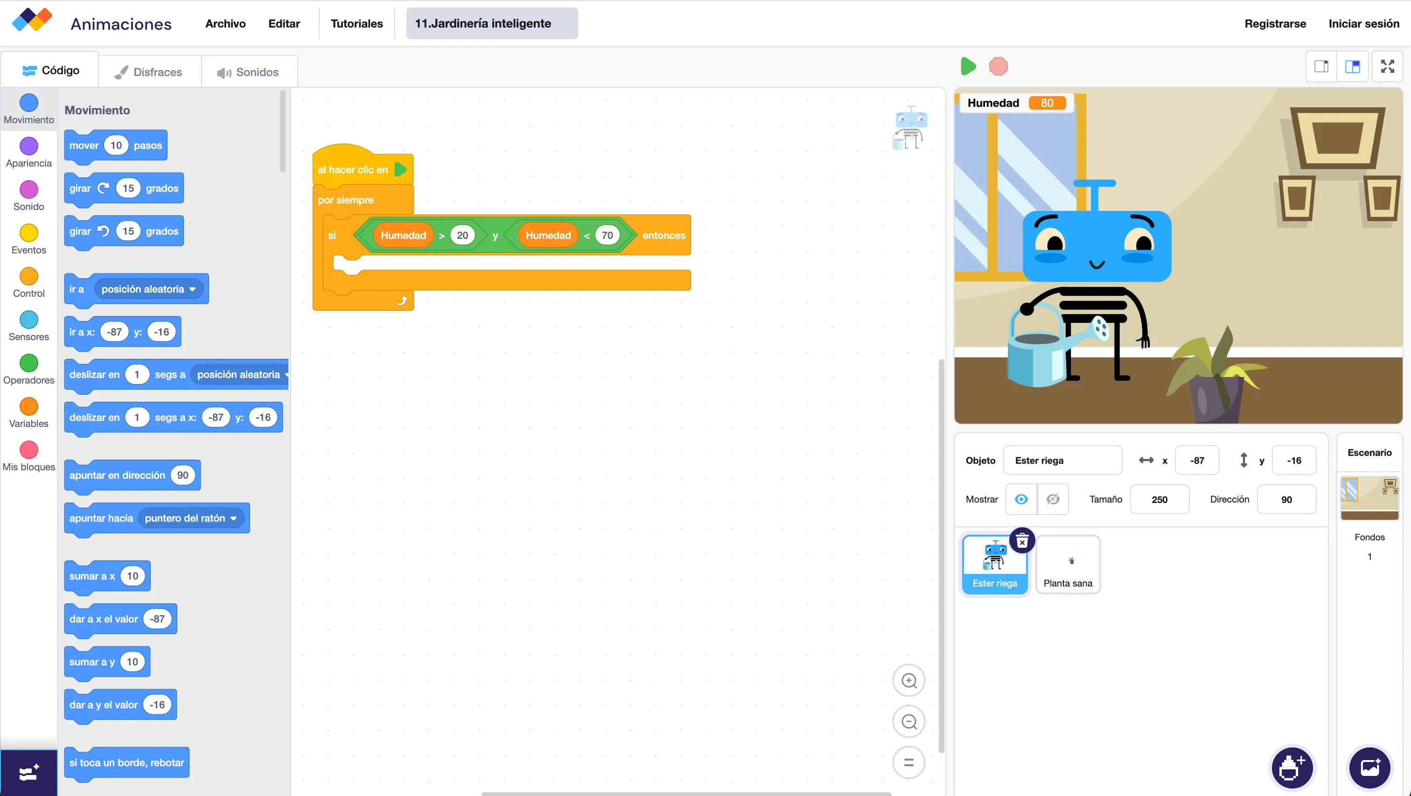Viewport: 1411px width, 796px height.
Task: Click the choose a sprite button
Action: pos(1292,768)
